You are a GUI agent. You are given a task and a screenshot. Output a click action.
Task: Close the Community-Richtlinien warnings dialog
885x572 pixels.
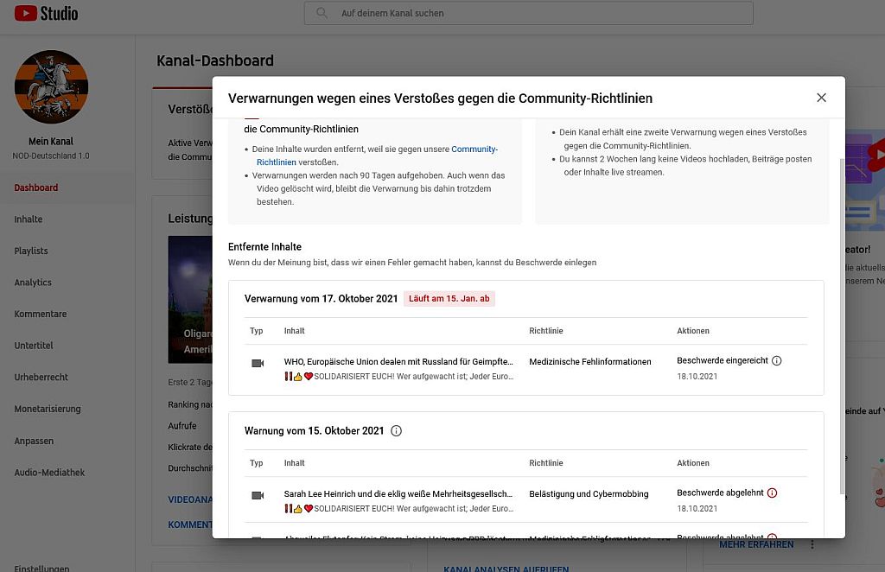[x=821, y=98]
